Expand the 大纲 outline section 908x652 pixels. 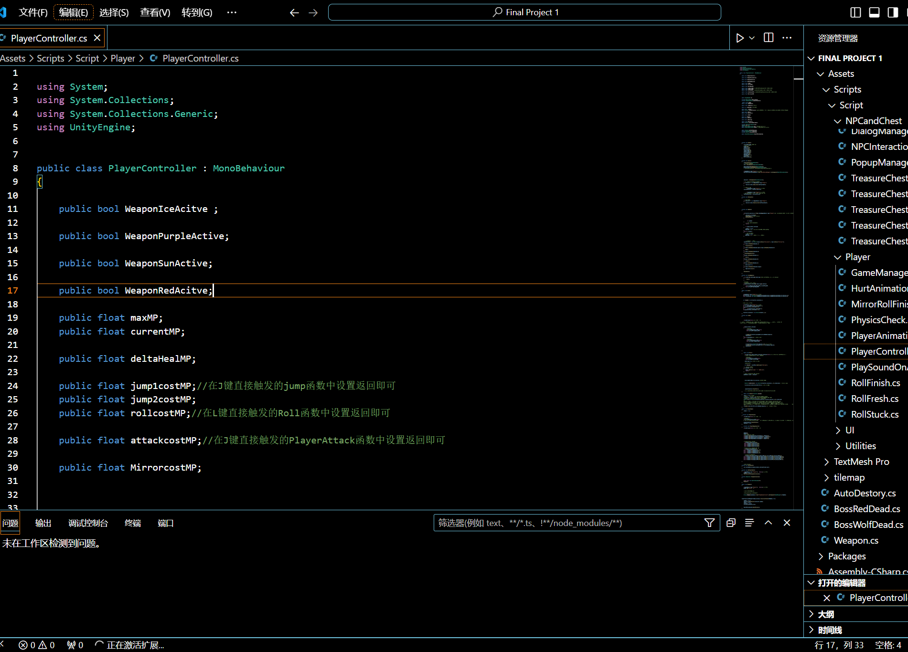point(826,614)
